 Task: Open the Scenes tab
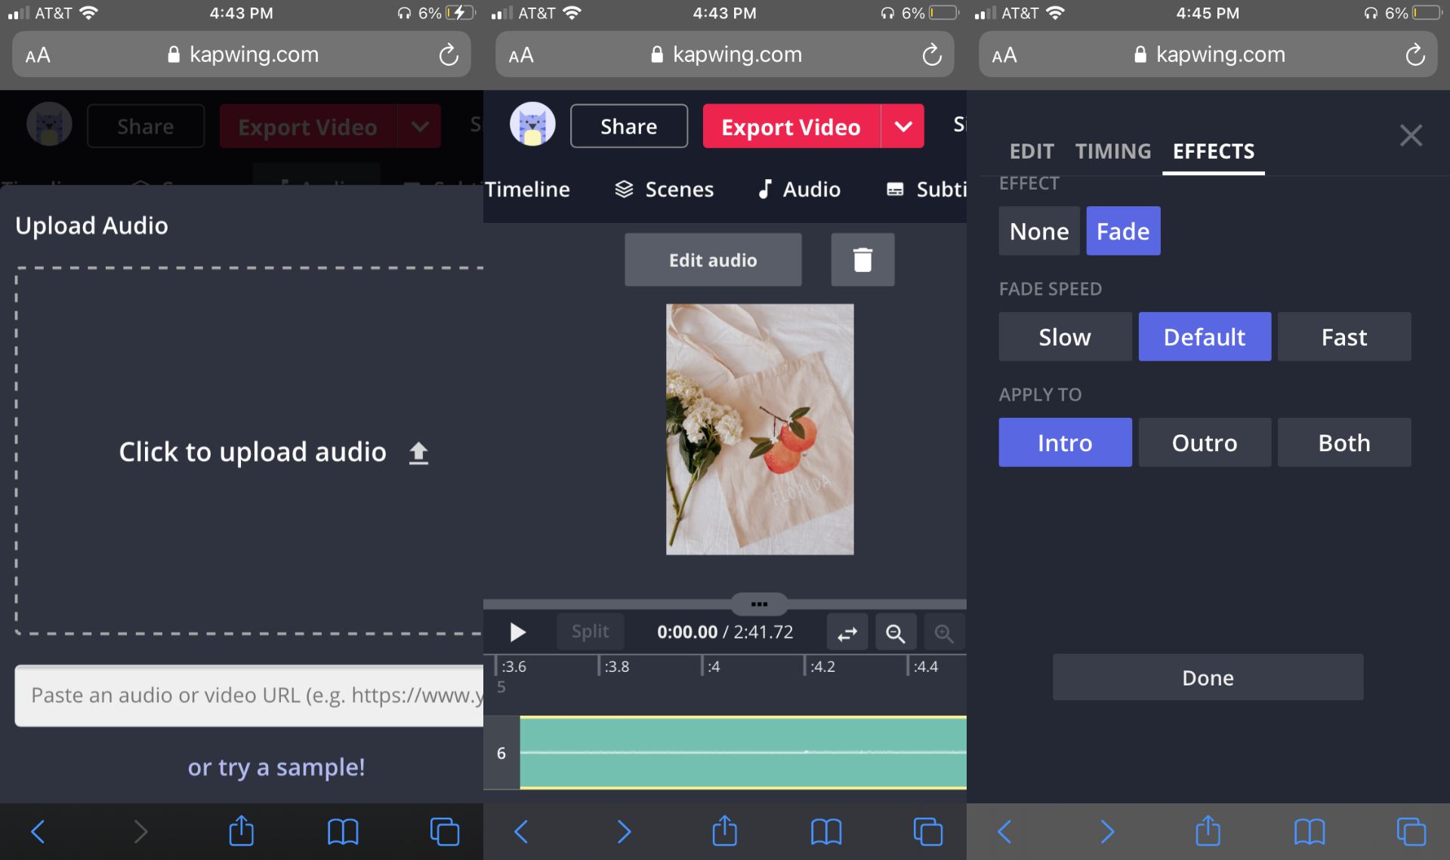tap(665, 189)
